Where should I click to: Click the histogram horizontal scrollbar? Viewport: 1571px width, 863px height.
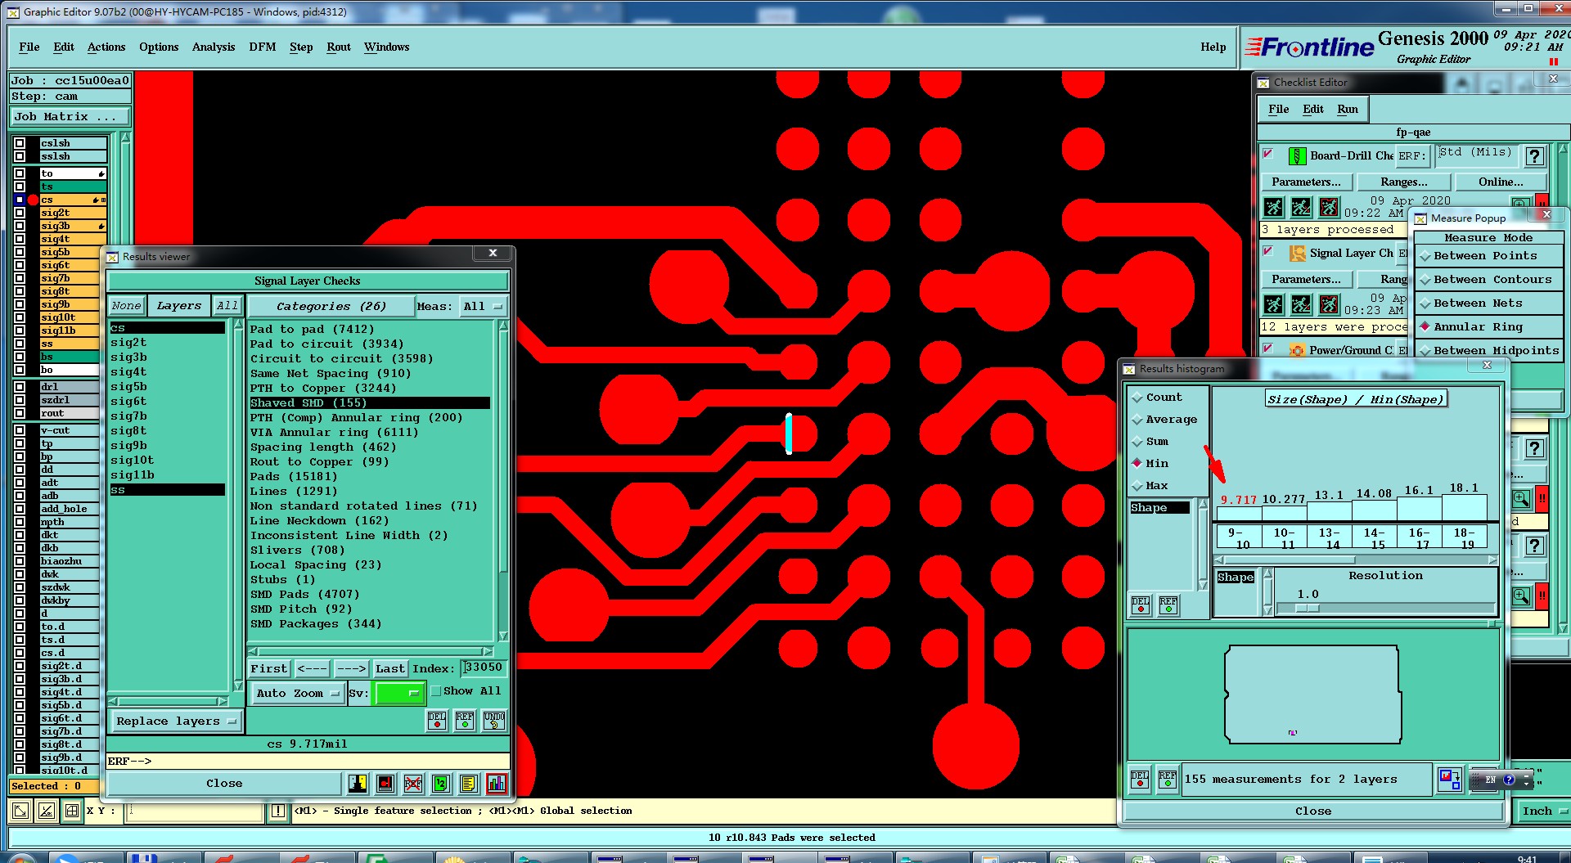point(1356,560)
